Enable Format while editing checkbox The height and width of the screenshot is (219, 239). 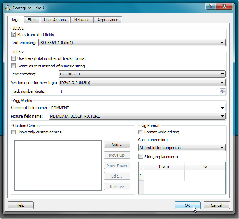pos(140,132)
